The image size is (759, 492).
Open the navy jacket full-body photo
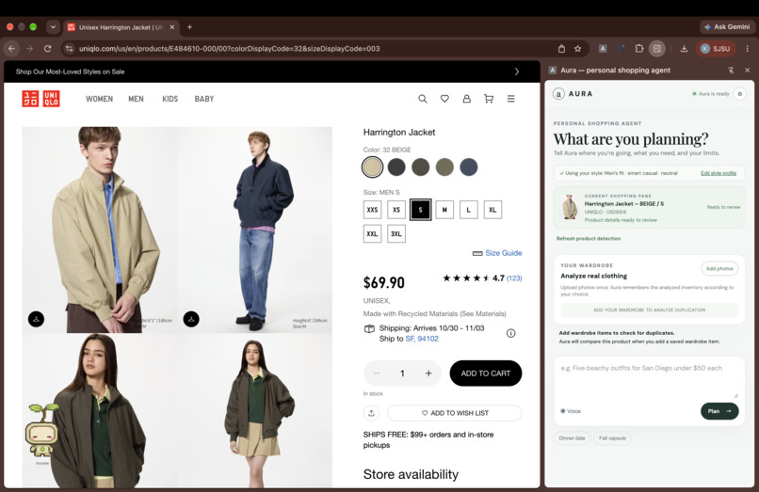click(x=254, y=230)
